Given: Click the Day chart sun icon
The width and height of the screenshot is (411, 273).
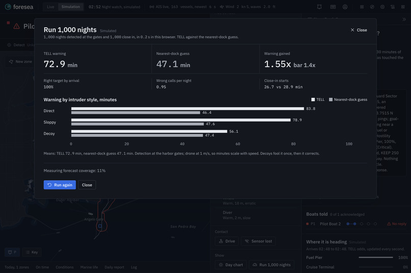Looking at the screenshot, I should tap(221, 265).
